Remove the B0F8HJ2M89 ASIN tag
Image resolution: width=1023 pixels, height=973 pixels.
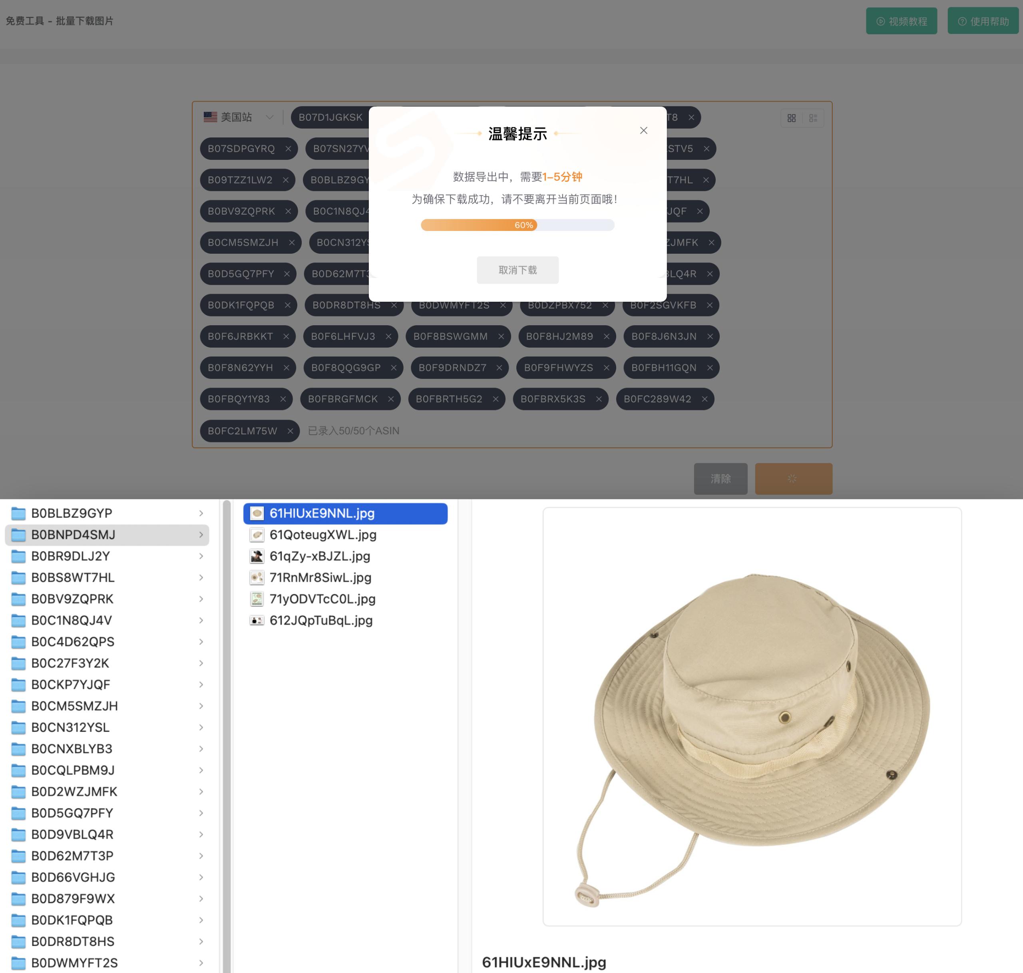(607, 336)
